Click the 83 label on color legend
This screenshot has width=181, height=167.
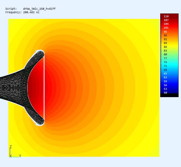pos(165,50)
